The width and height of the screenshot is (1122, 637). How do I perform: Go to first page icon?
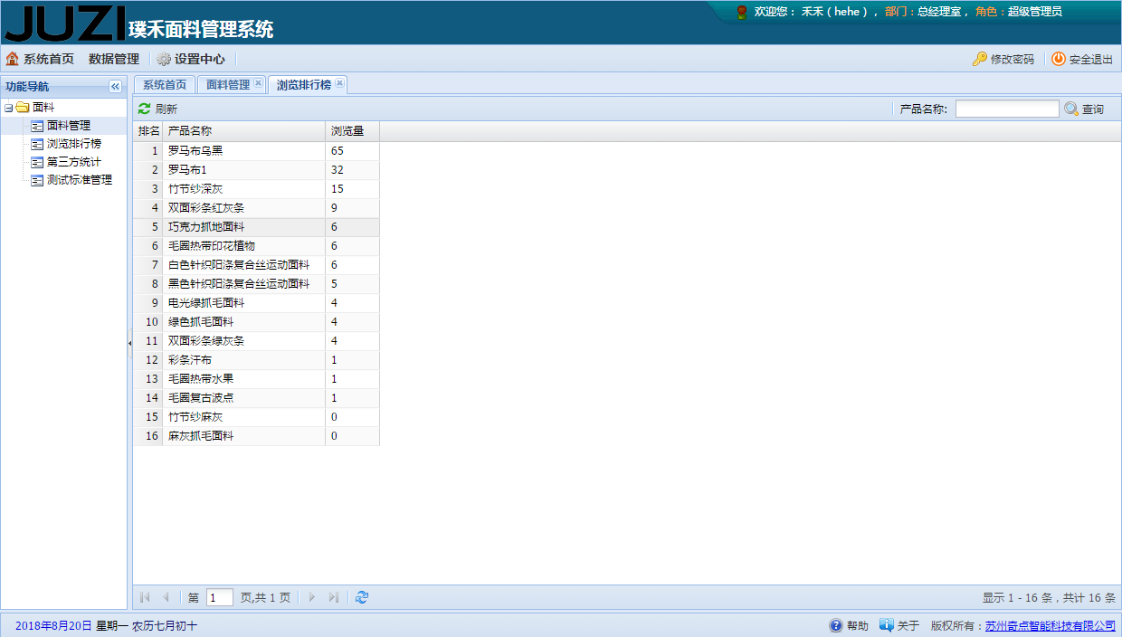click(x=145, y=597)
